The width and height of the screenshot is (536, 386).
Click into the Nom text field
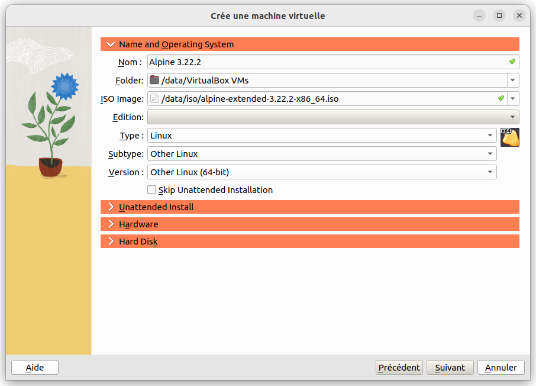(325, 62)
